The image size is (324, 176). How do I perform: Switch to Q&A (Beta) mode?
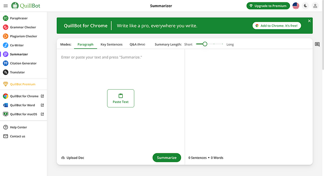coord(137,45)
